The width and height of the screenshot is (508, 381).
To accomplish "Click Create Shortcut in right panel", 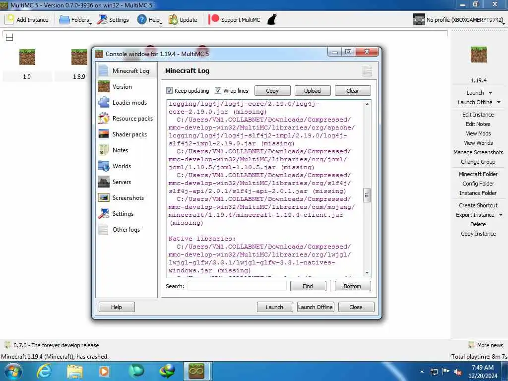I will pos(478,205).
